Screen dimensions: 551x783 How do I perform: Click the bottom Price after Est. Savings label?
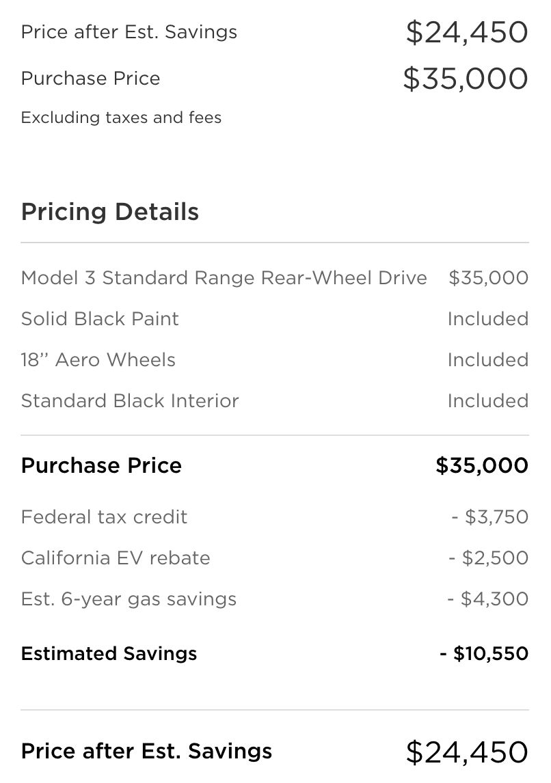pos(146,751)
